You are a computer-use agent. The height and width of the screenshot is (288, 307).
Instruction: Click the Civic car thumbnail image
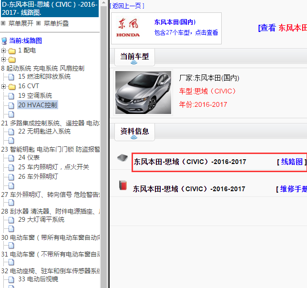click(x=143, y=93)
